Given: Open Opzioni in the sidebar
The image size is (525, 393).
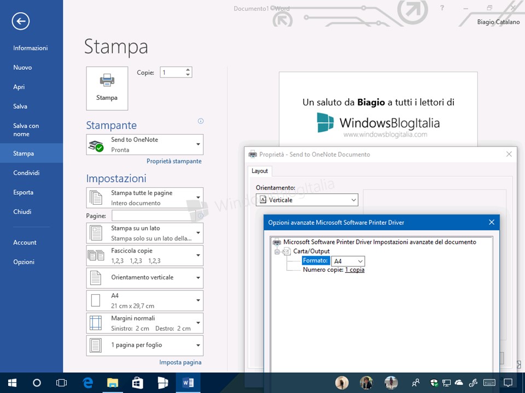Looking at the screenshot, I should click(x=24, y=261).
